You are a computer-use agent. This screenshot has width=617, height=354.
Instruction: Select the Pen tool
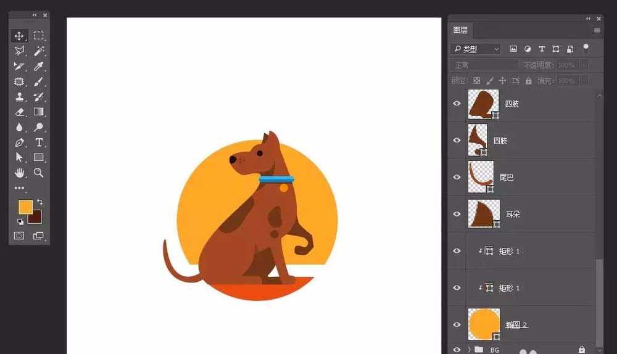19,142
